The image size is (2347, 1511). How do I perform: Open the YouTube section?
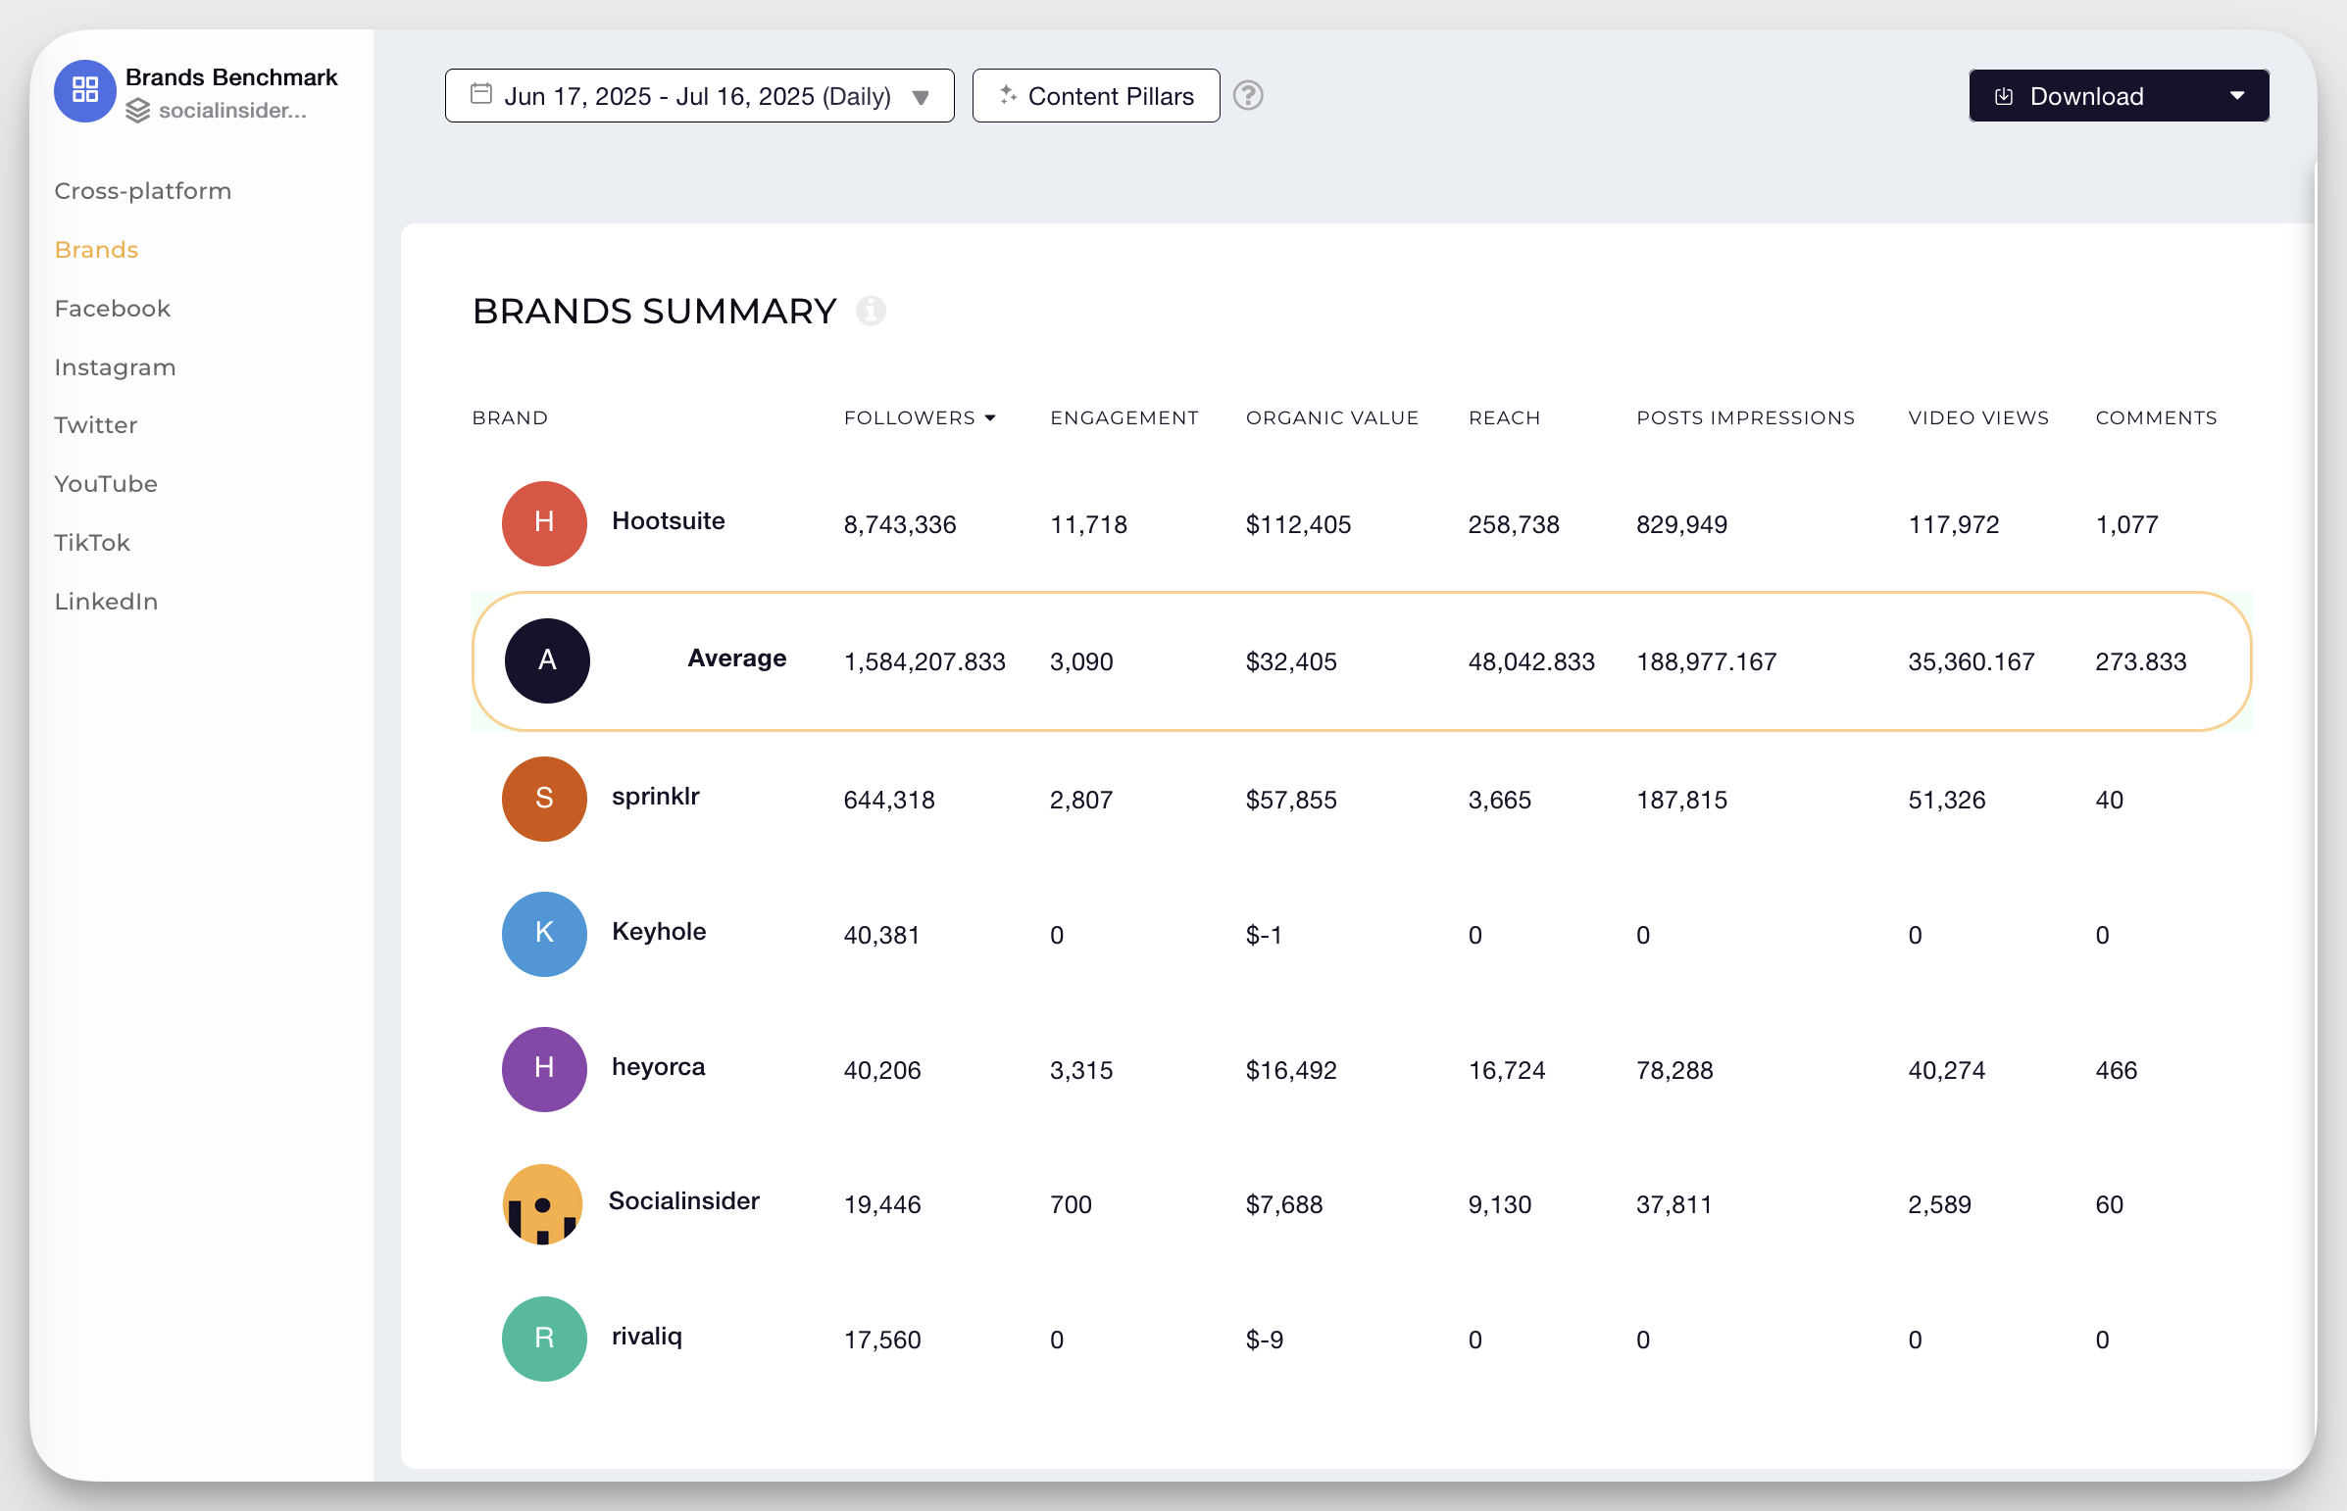(x=105, y=484)
